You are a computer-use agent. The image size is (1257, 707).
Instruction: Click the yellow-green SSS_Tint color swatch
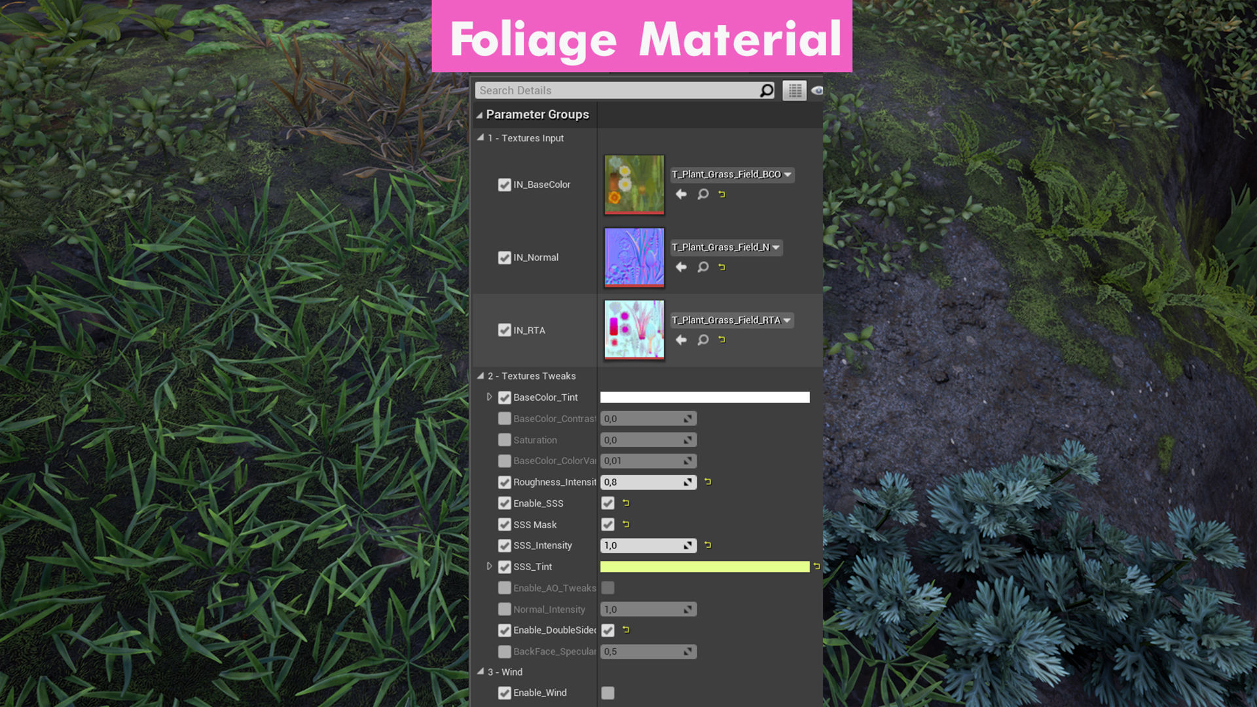click(704, 567)
